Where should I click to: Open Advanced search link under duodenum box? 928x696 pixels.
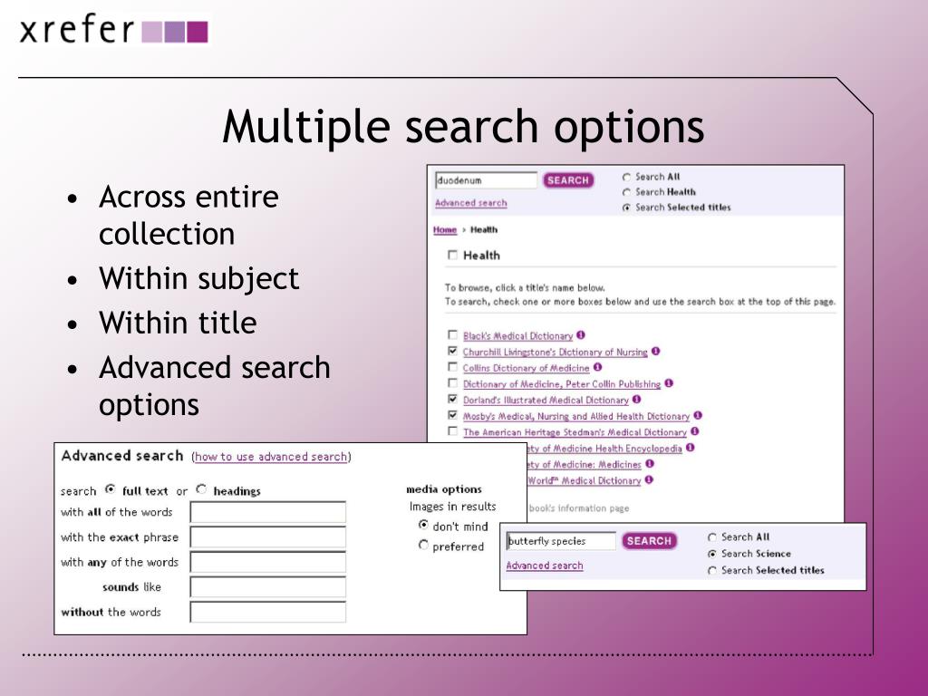471,203
